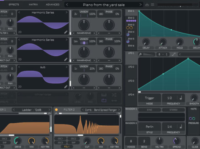This screenshot has width=200, height=149.
Task: Adjust the Spread knob
Action: click(x=177, y=141)
